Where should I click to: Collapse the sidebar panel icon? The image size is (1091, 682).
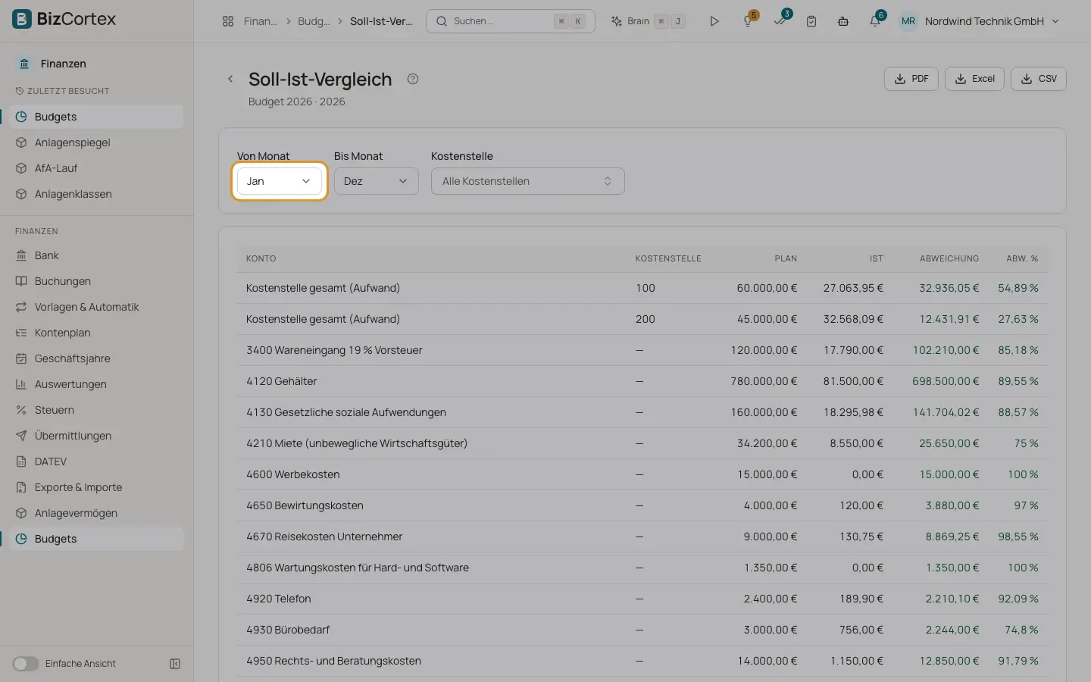[x=175, y=664]
